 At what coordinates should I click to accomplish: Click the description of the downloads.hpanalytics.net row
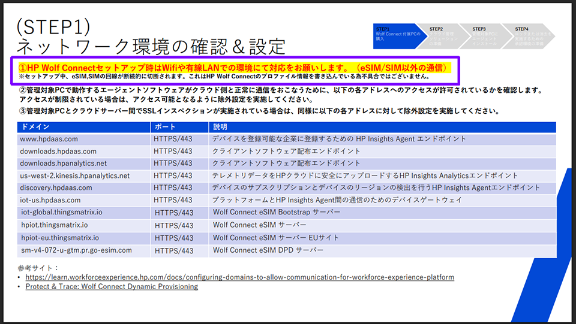pos(286,163)
